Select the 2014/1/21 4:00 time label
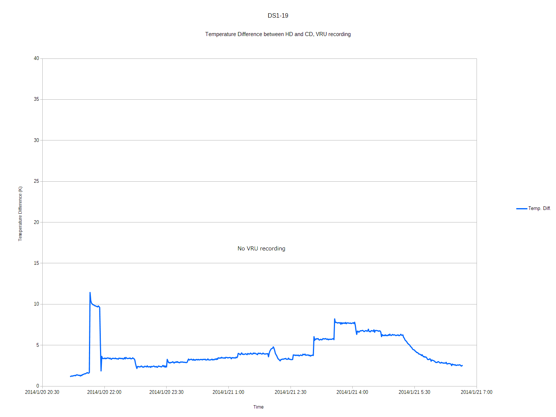 [x=352, y=392]
